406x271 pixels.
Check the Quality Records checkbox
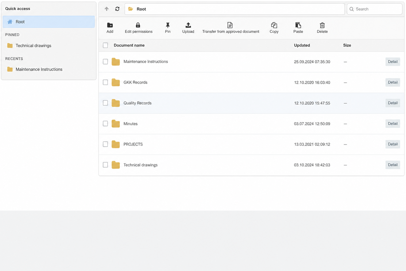[x=105, y=103]
